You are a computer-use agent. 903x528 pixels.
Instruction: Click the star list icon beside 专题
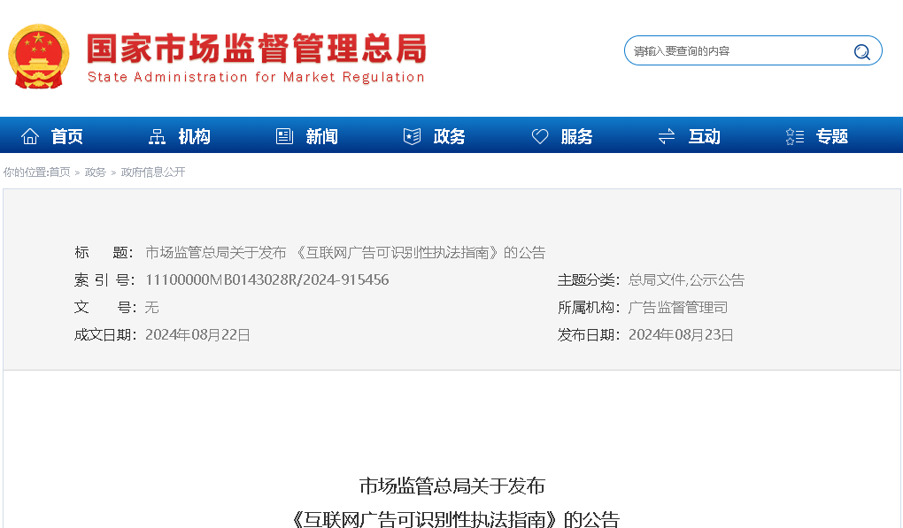795,136
